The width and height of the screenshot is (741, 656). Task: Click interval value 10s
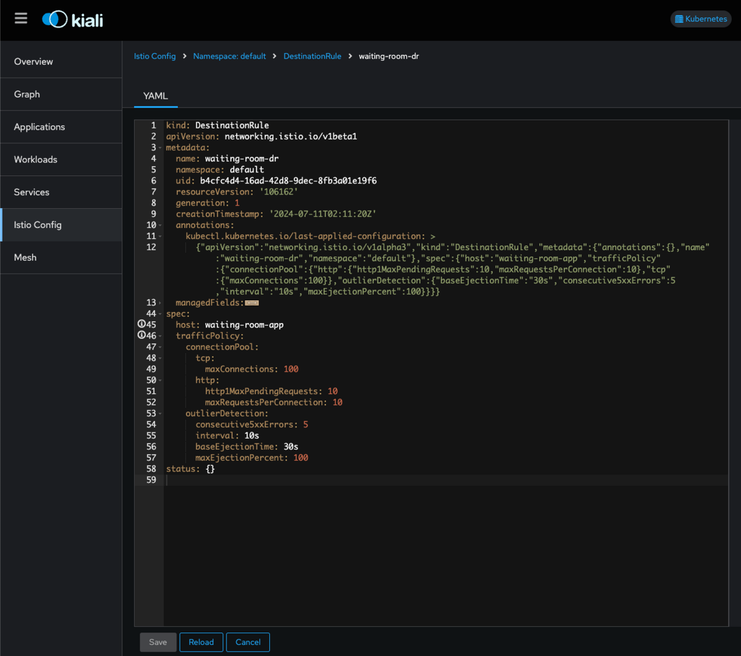point(251,436)
